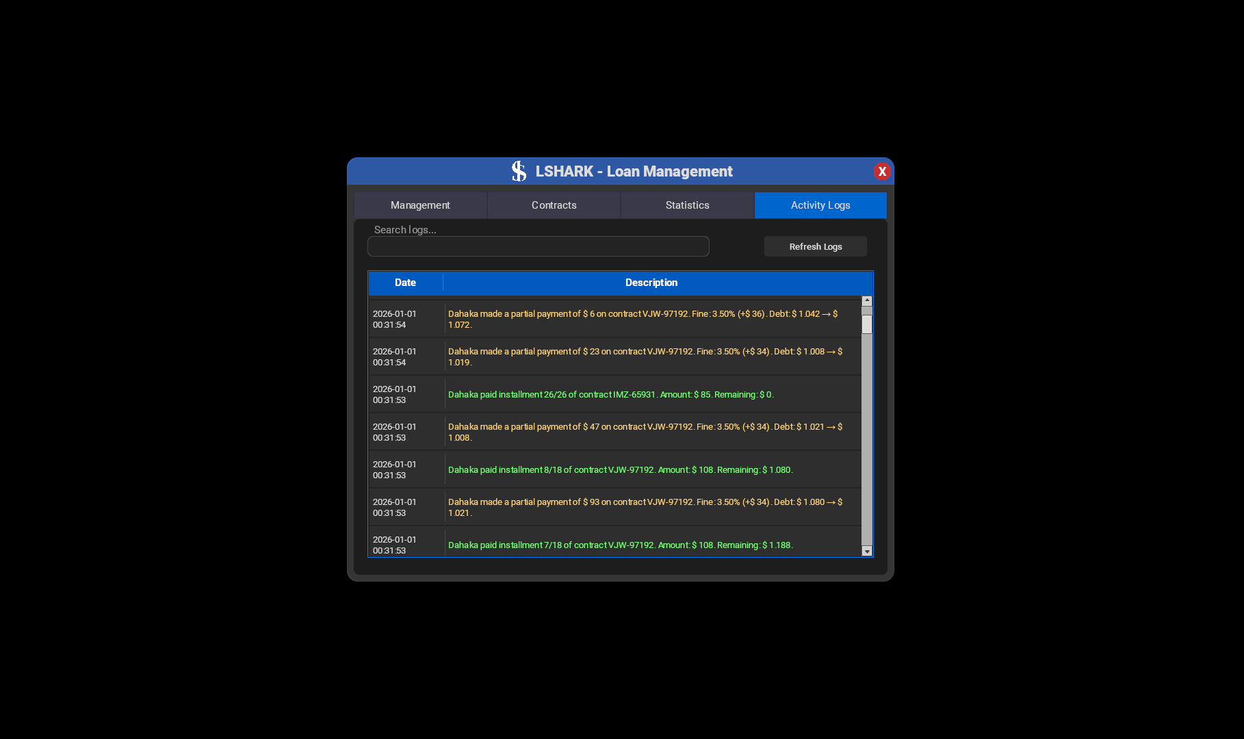Open the Contracts tab

554,205
